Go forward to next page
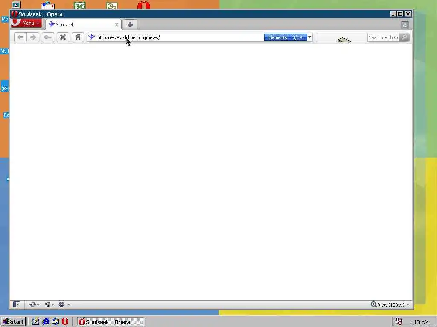Viewport: 437px width, 327px height. coord(33,37)
